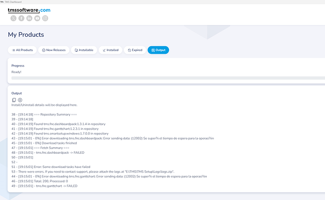Click log line 38 'Repository Summary'

(44, 115)
